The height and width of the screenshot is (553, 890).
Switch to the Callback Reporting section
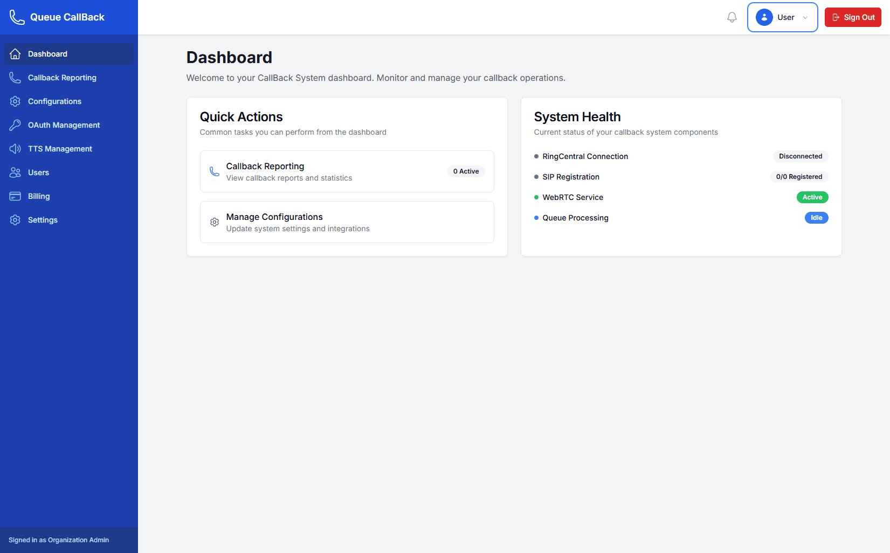[62, 77]
